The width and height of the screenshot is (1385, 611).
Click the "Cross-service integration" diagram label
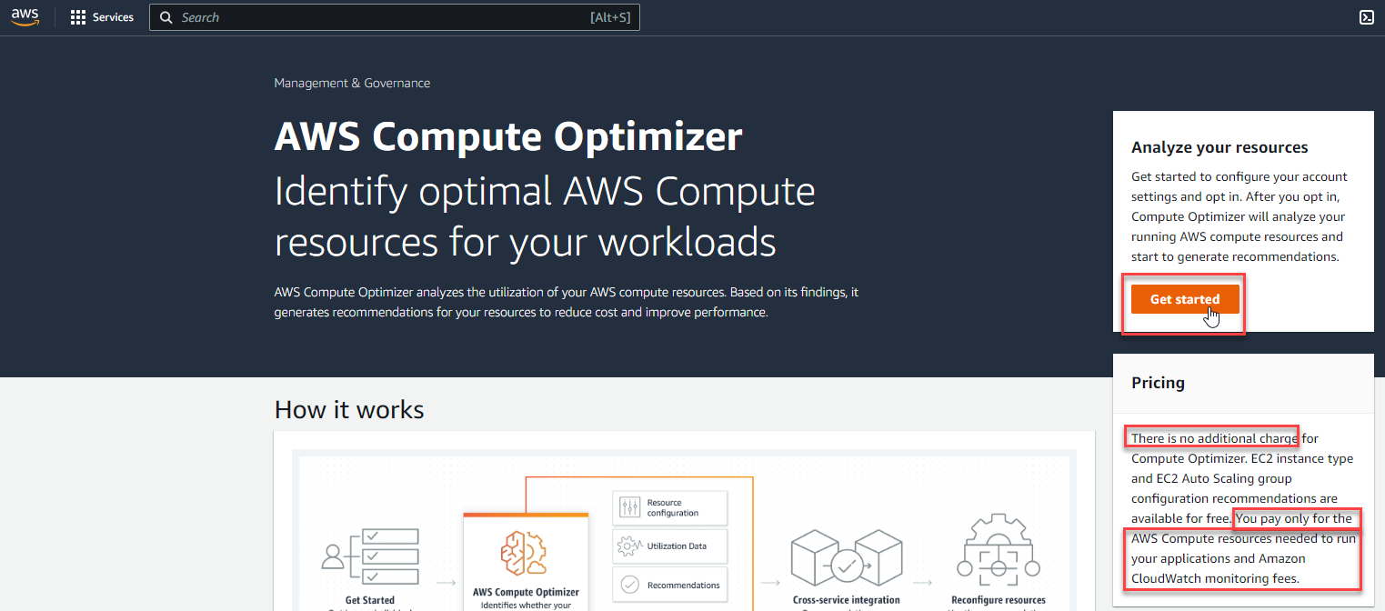846,600
